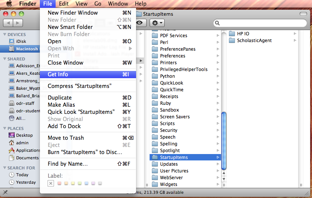
Task: Choose Add To Dock menu item
Action: pos(88,126)
